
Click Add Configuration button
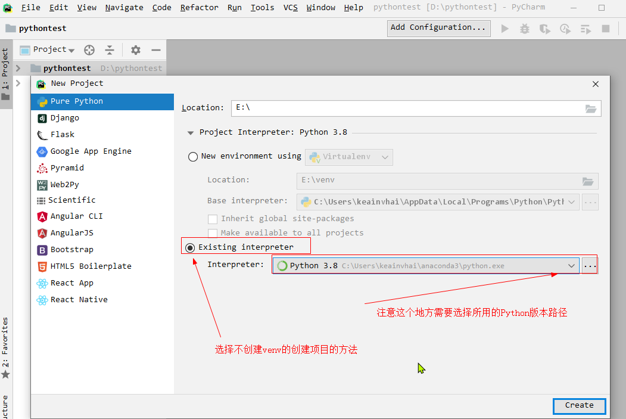438,28
